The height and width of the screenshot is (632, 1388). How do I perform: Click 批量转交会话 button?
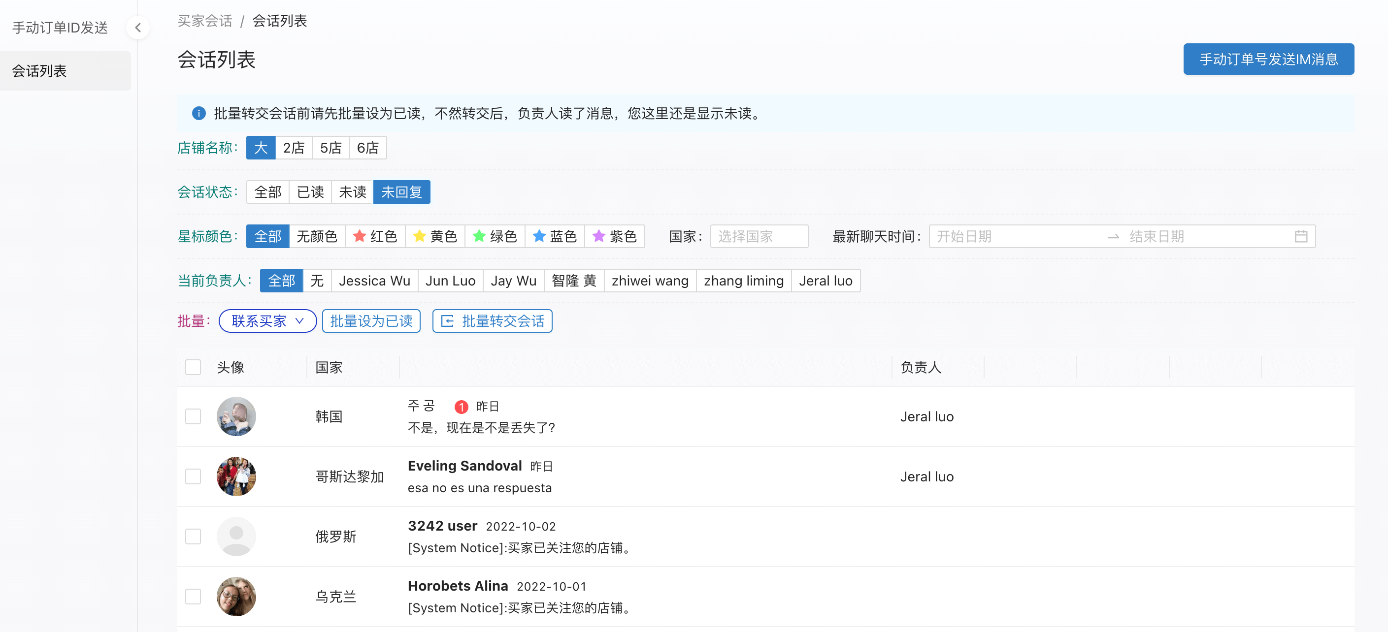[x=492, y=321]
